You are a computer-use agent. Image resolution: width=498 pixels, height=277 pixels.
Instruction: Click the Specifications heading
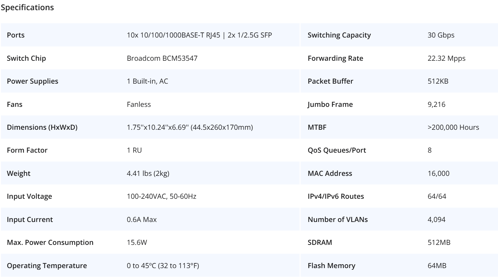(x=27, y=7)
